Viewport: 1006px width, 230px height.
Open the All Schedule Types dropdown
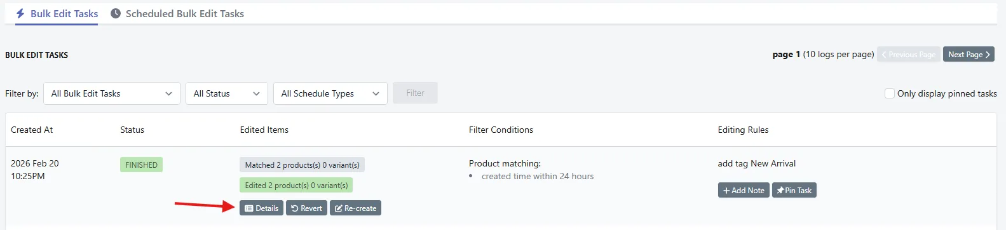330,93
